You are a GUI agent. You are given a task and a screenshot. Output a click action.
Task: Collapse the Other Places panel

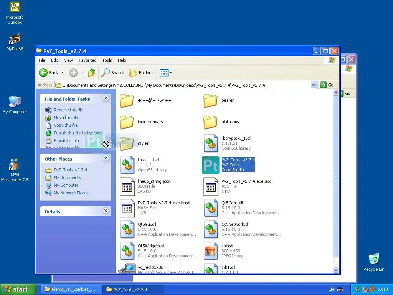106,158
